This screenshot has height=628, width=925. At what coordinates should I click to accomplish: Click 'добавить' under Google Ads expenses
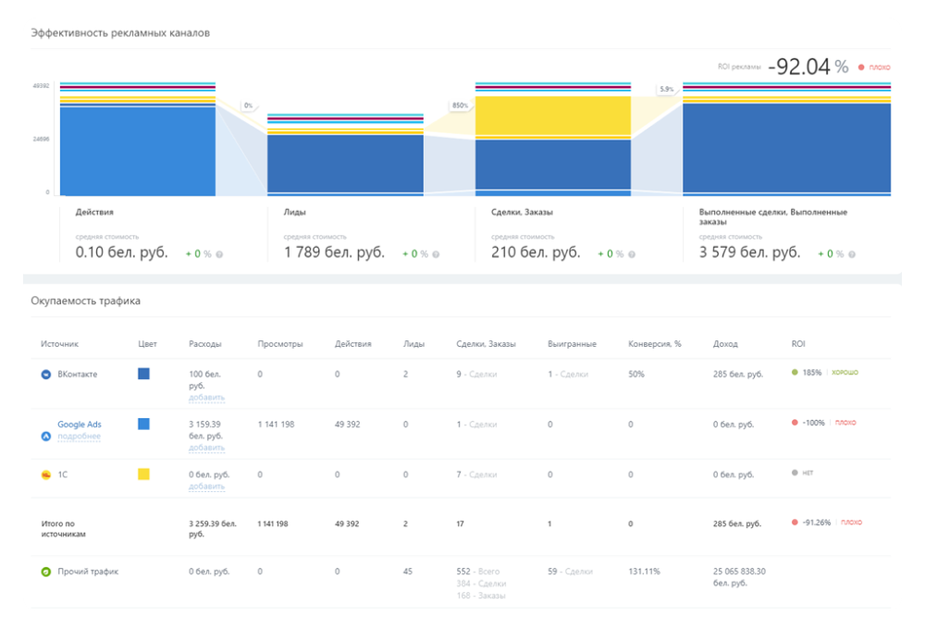(x=206, y=448)
